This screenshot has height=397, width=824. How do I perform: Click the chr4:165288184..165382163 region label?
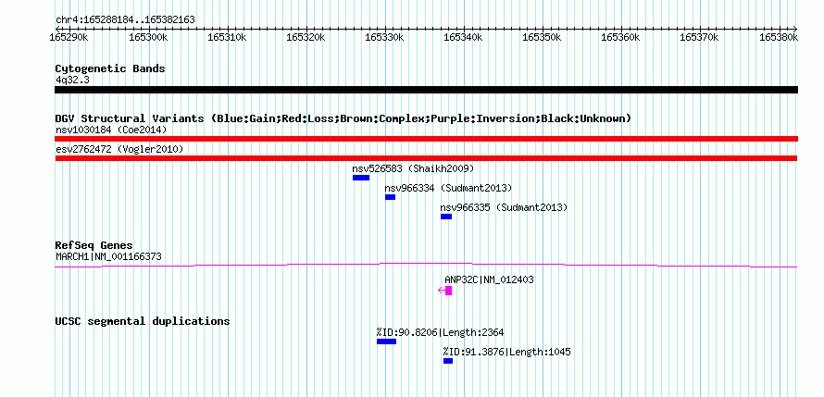[x=125, y=20]
